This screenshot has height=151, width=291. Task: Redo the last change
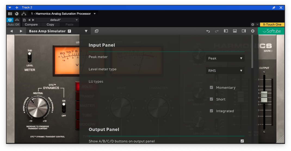[x=217, y=31]
